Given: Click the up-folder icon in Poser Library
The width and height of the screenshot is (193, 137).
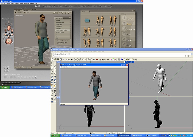Looking at the screenshot, I should click(87, 20).
